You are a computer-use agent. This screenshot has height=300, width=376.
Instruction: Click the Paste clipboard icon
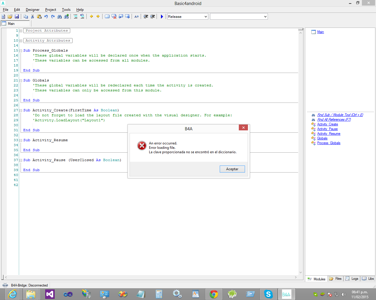(x=39, y=17)
